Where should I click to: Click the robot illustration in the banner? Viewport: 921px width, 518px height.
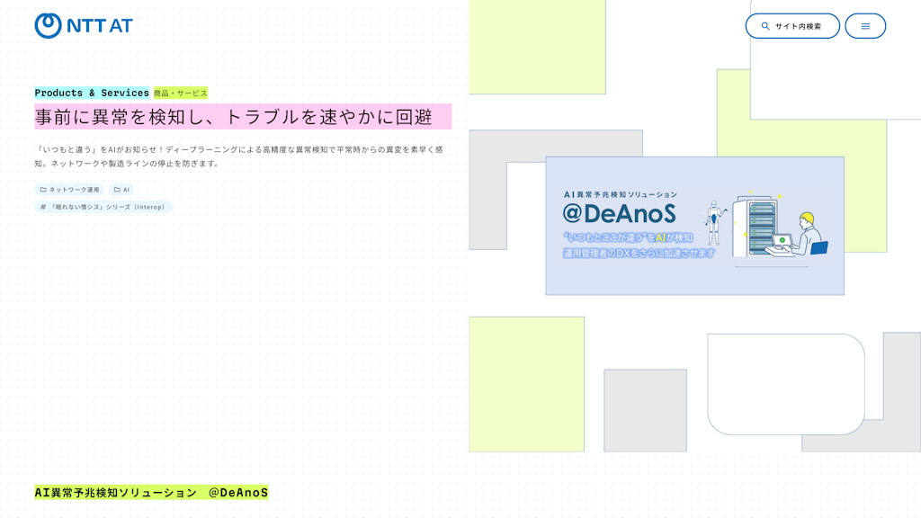click(x=715, y=221)
